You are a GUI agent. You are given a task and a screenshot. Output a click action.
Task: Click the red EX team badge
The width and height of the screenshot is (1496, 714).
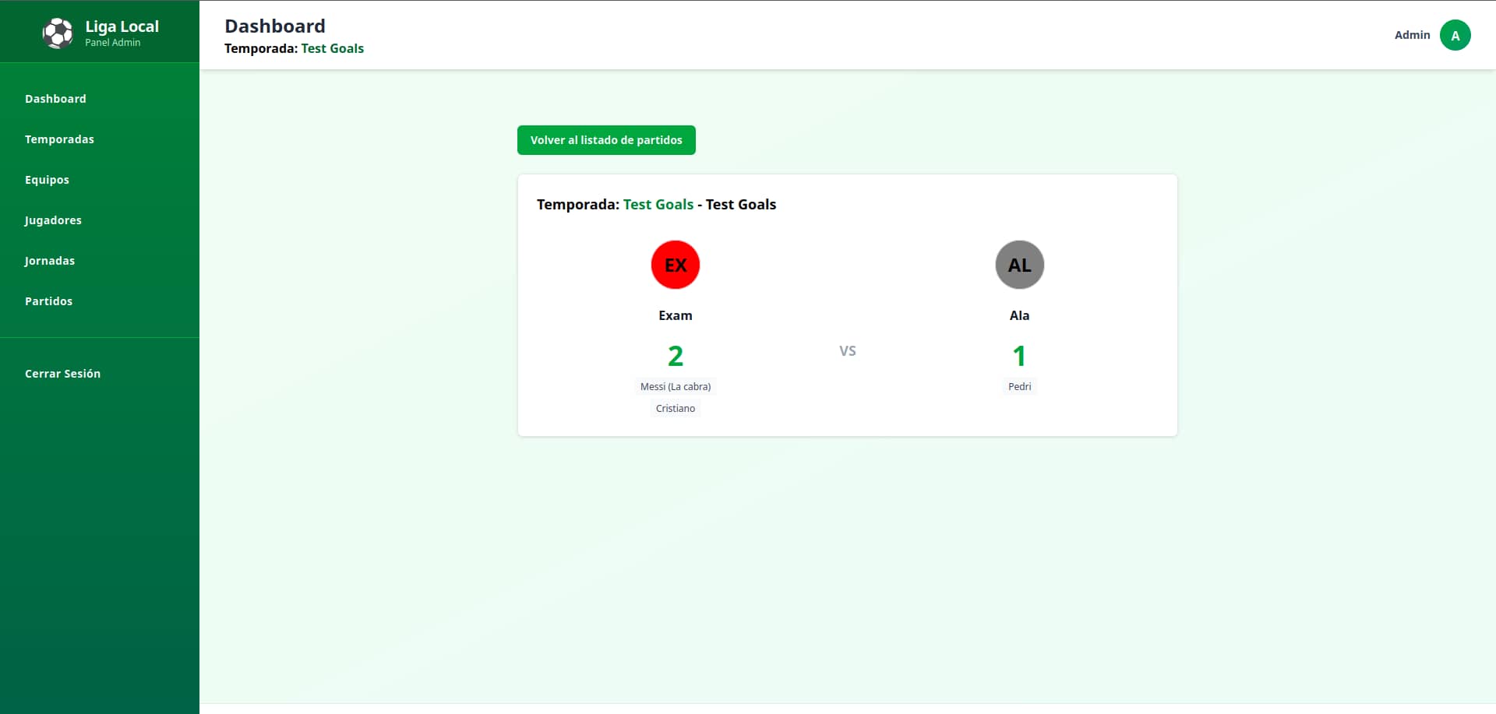click(x=676, y=265)
